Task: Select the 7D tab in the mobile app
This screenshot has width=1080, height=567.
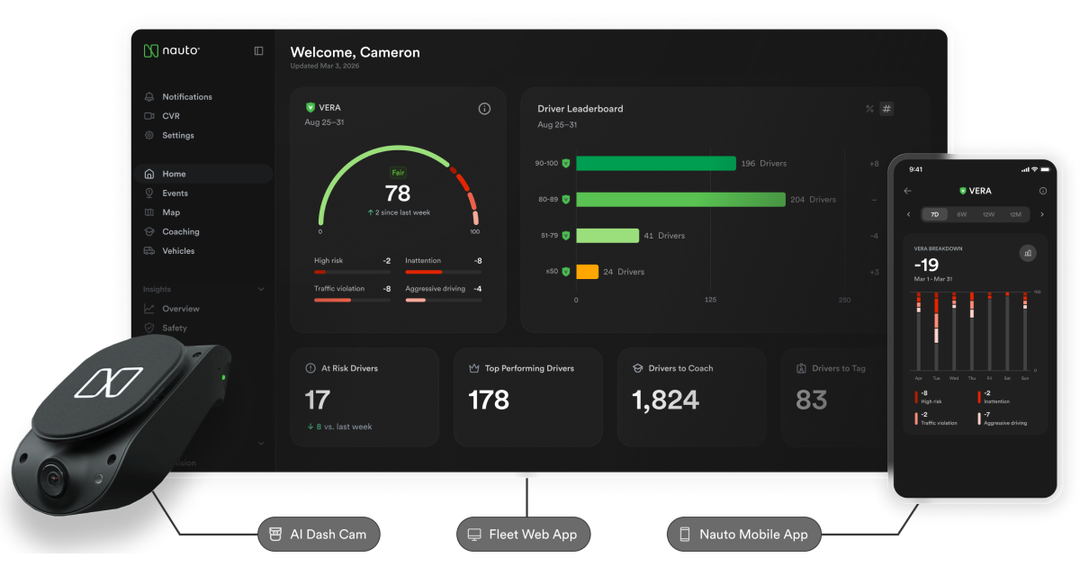Action: (935, 214)
